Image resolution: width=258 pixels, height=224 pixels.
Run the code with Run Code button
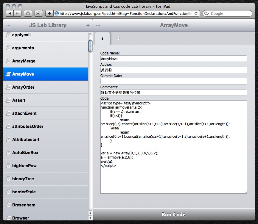(174, 214)
